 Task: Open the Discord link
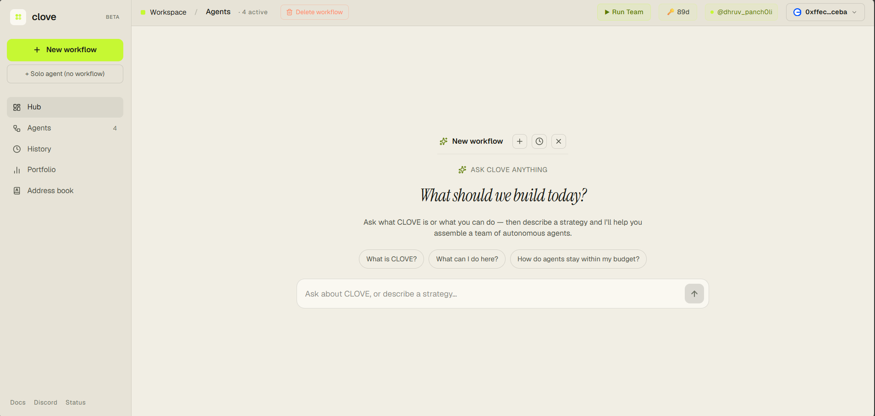(x=46, y=402)
